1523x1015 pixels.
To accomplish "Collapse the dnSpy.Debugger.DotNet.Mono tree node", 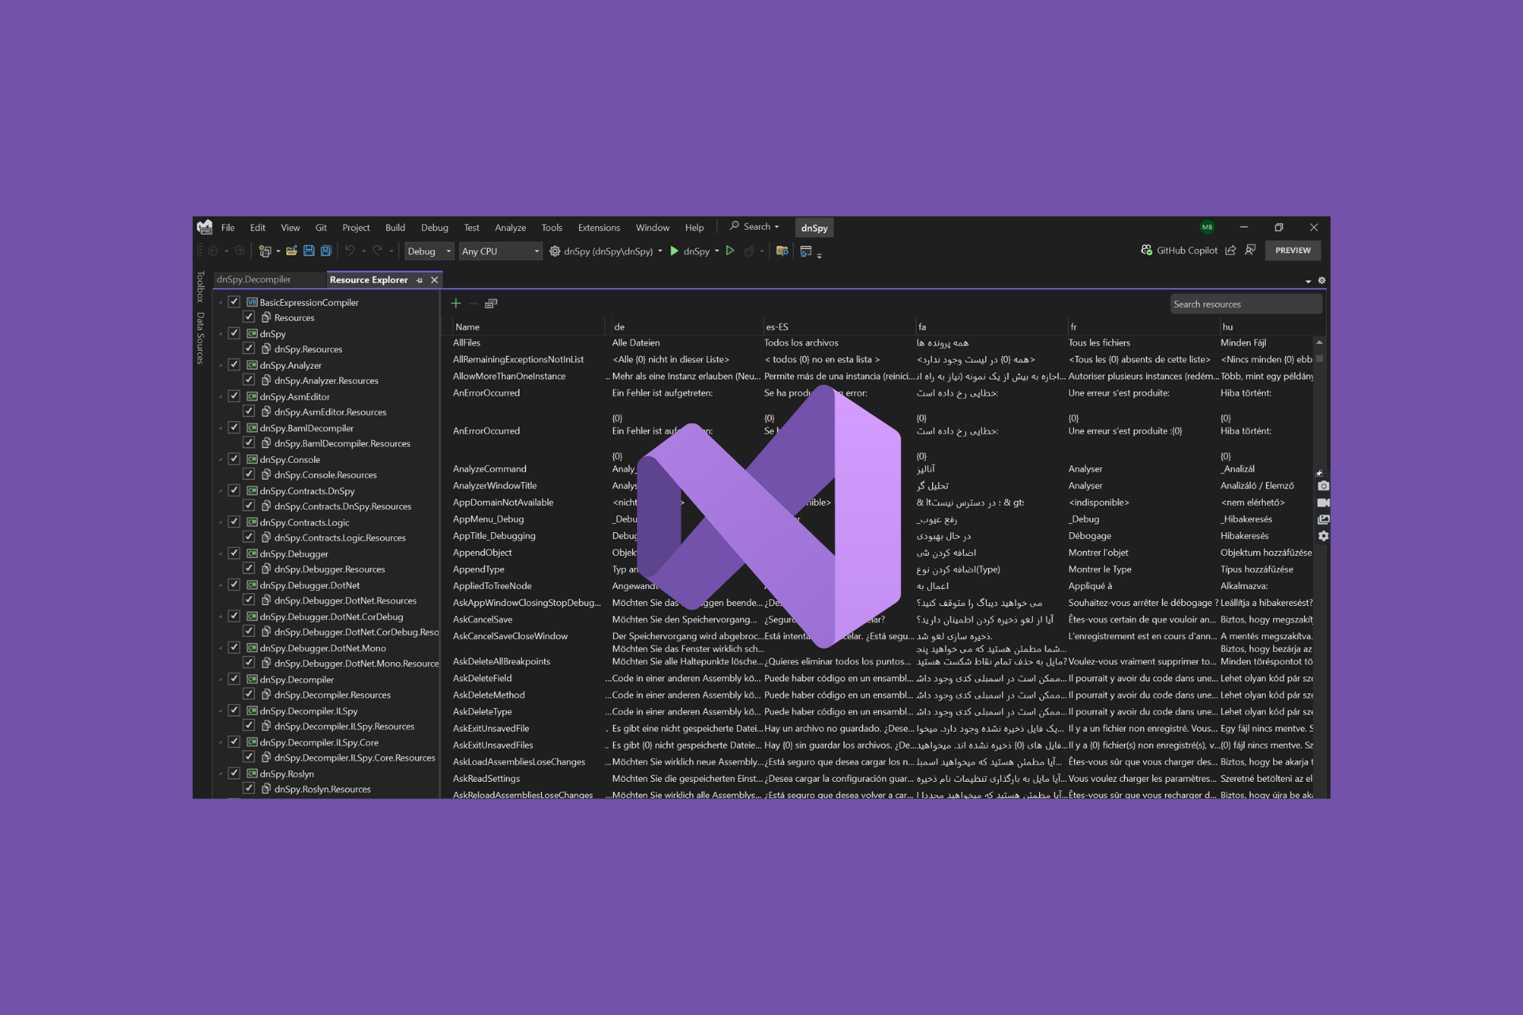I will point(221,649).
